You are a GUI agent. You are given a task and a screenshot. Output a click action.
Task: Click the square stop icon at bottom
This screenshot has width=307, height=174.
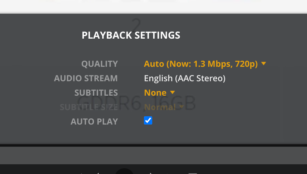pos(192,173)
